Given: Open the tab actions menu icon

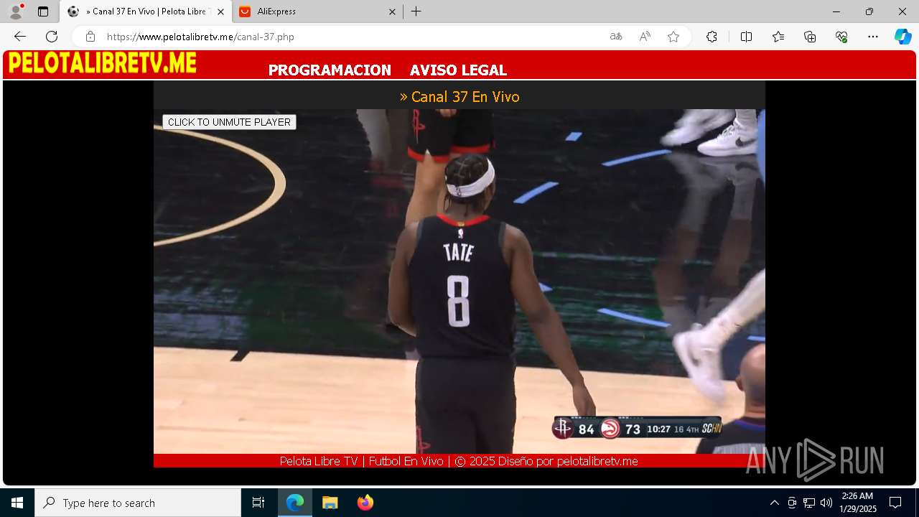Looking at the screenshot, I should 43,11.
